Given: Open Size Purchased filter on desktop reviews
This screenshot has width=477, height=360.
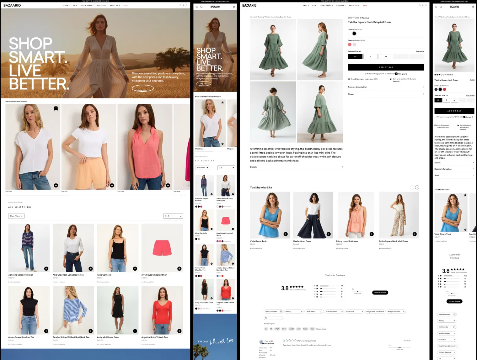Looking at the screenshot, I should click(334, 311).
